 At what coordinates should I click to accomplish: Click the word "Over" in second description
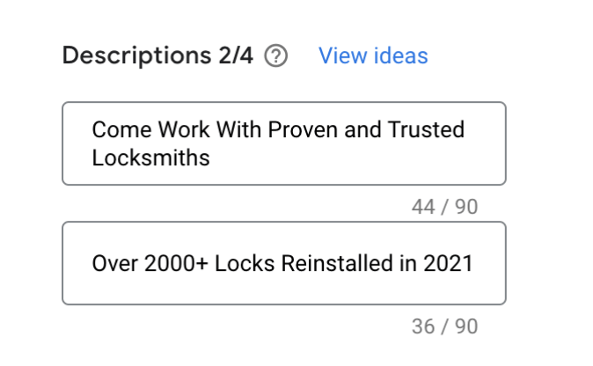(x=114, y=263)
